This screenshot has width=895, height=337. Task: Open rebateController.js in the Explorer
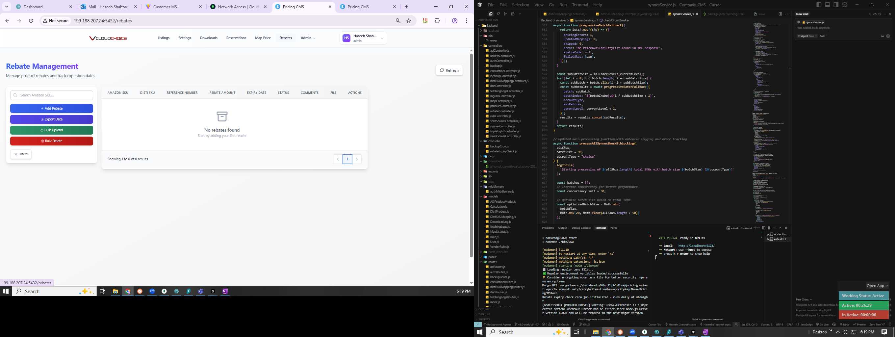click(x=502, y=111)
